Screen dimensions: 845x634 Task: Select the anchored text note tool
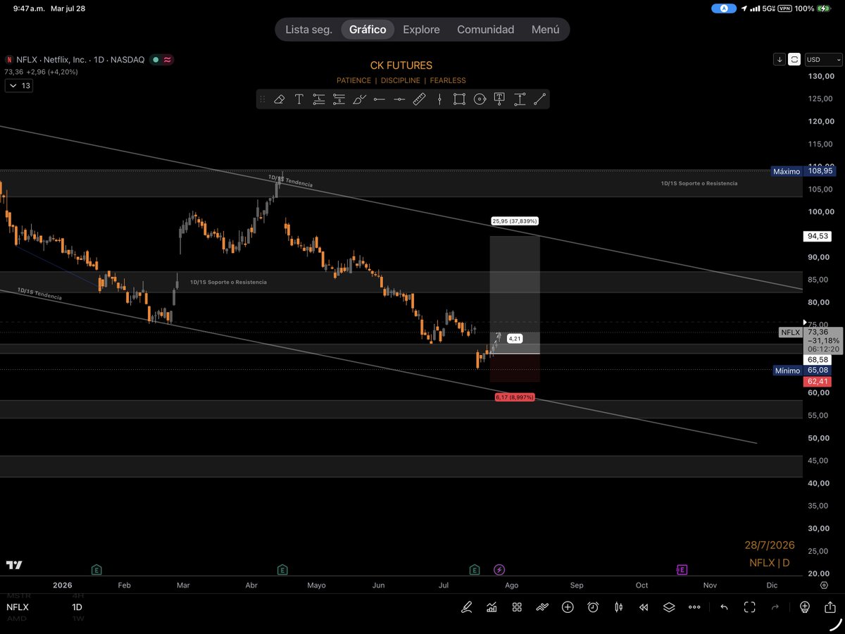pyautogui.click(x=499, y=99)
